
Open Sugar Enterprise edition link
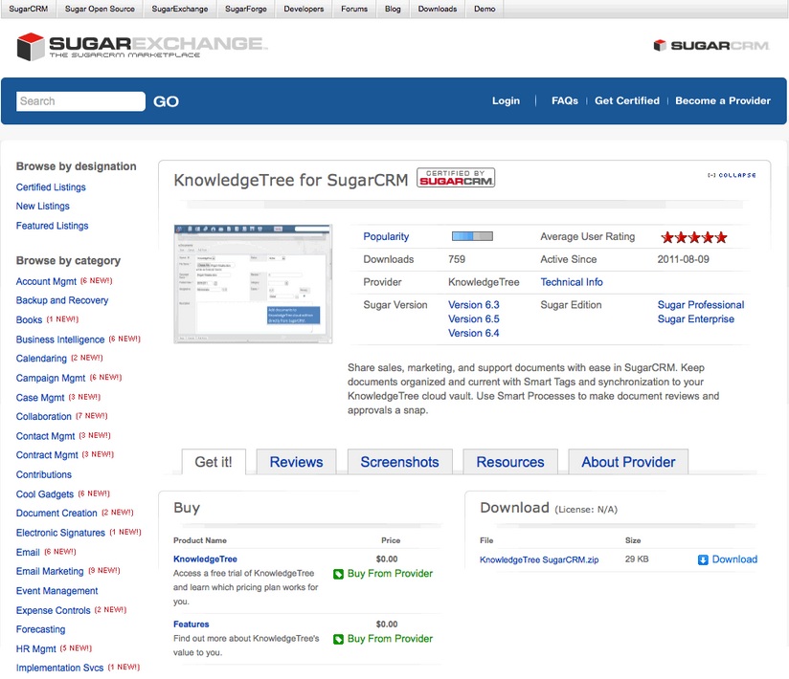(x=695, y=318)
